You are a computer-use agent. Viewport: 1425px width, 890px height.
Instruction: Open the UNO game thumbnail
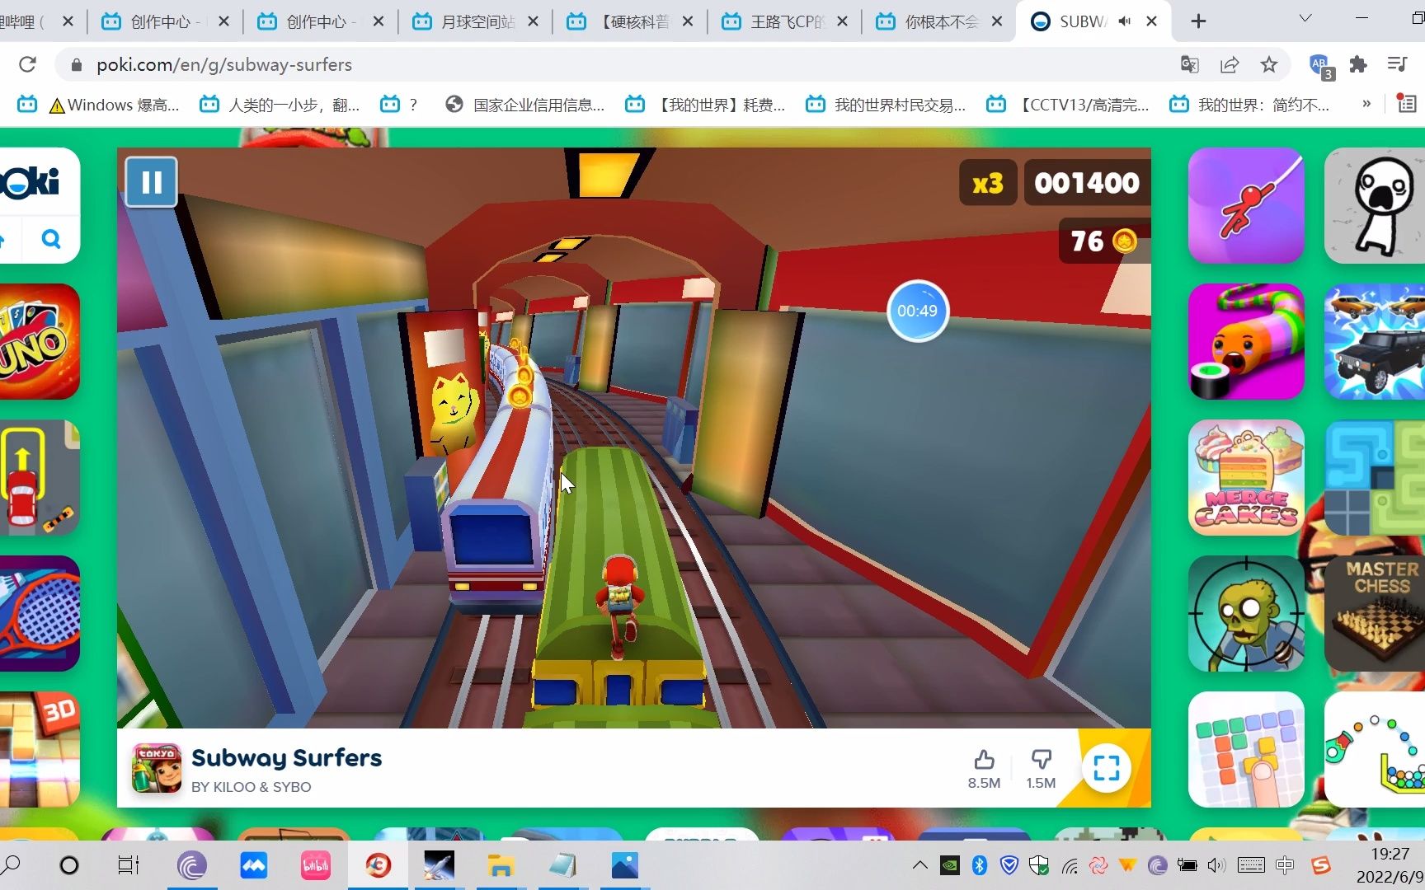[x=38, y=341]
